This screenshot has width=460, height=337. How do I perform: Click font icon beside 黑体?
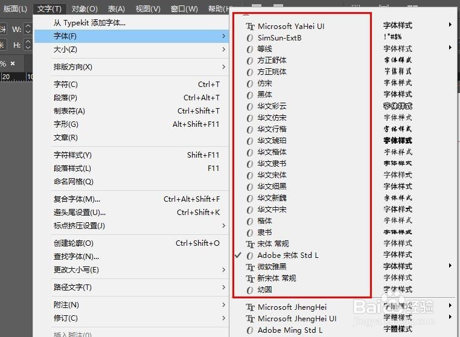[x=250, y=95]
